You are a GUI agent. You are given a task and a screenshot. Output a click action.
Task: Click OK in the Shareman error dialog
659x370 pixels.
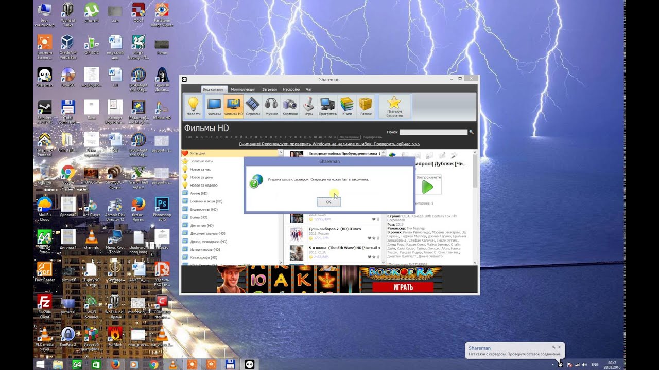[328, 202]
